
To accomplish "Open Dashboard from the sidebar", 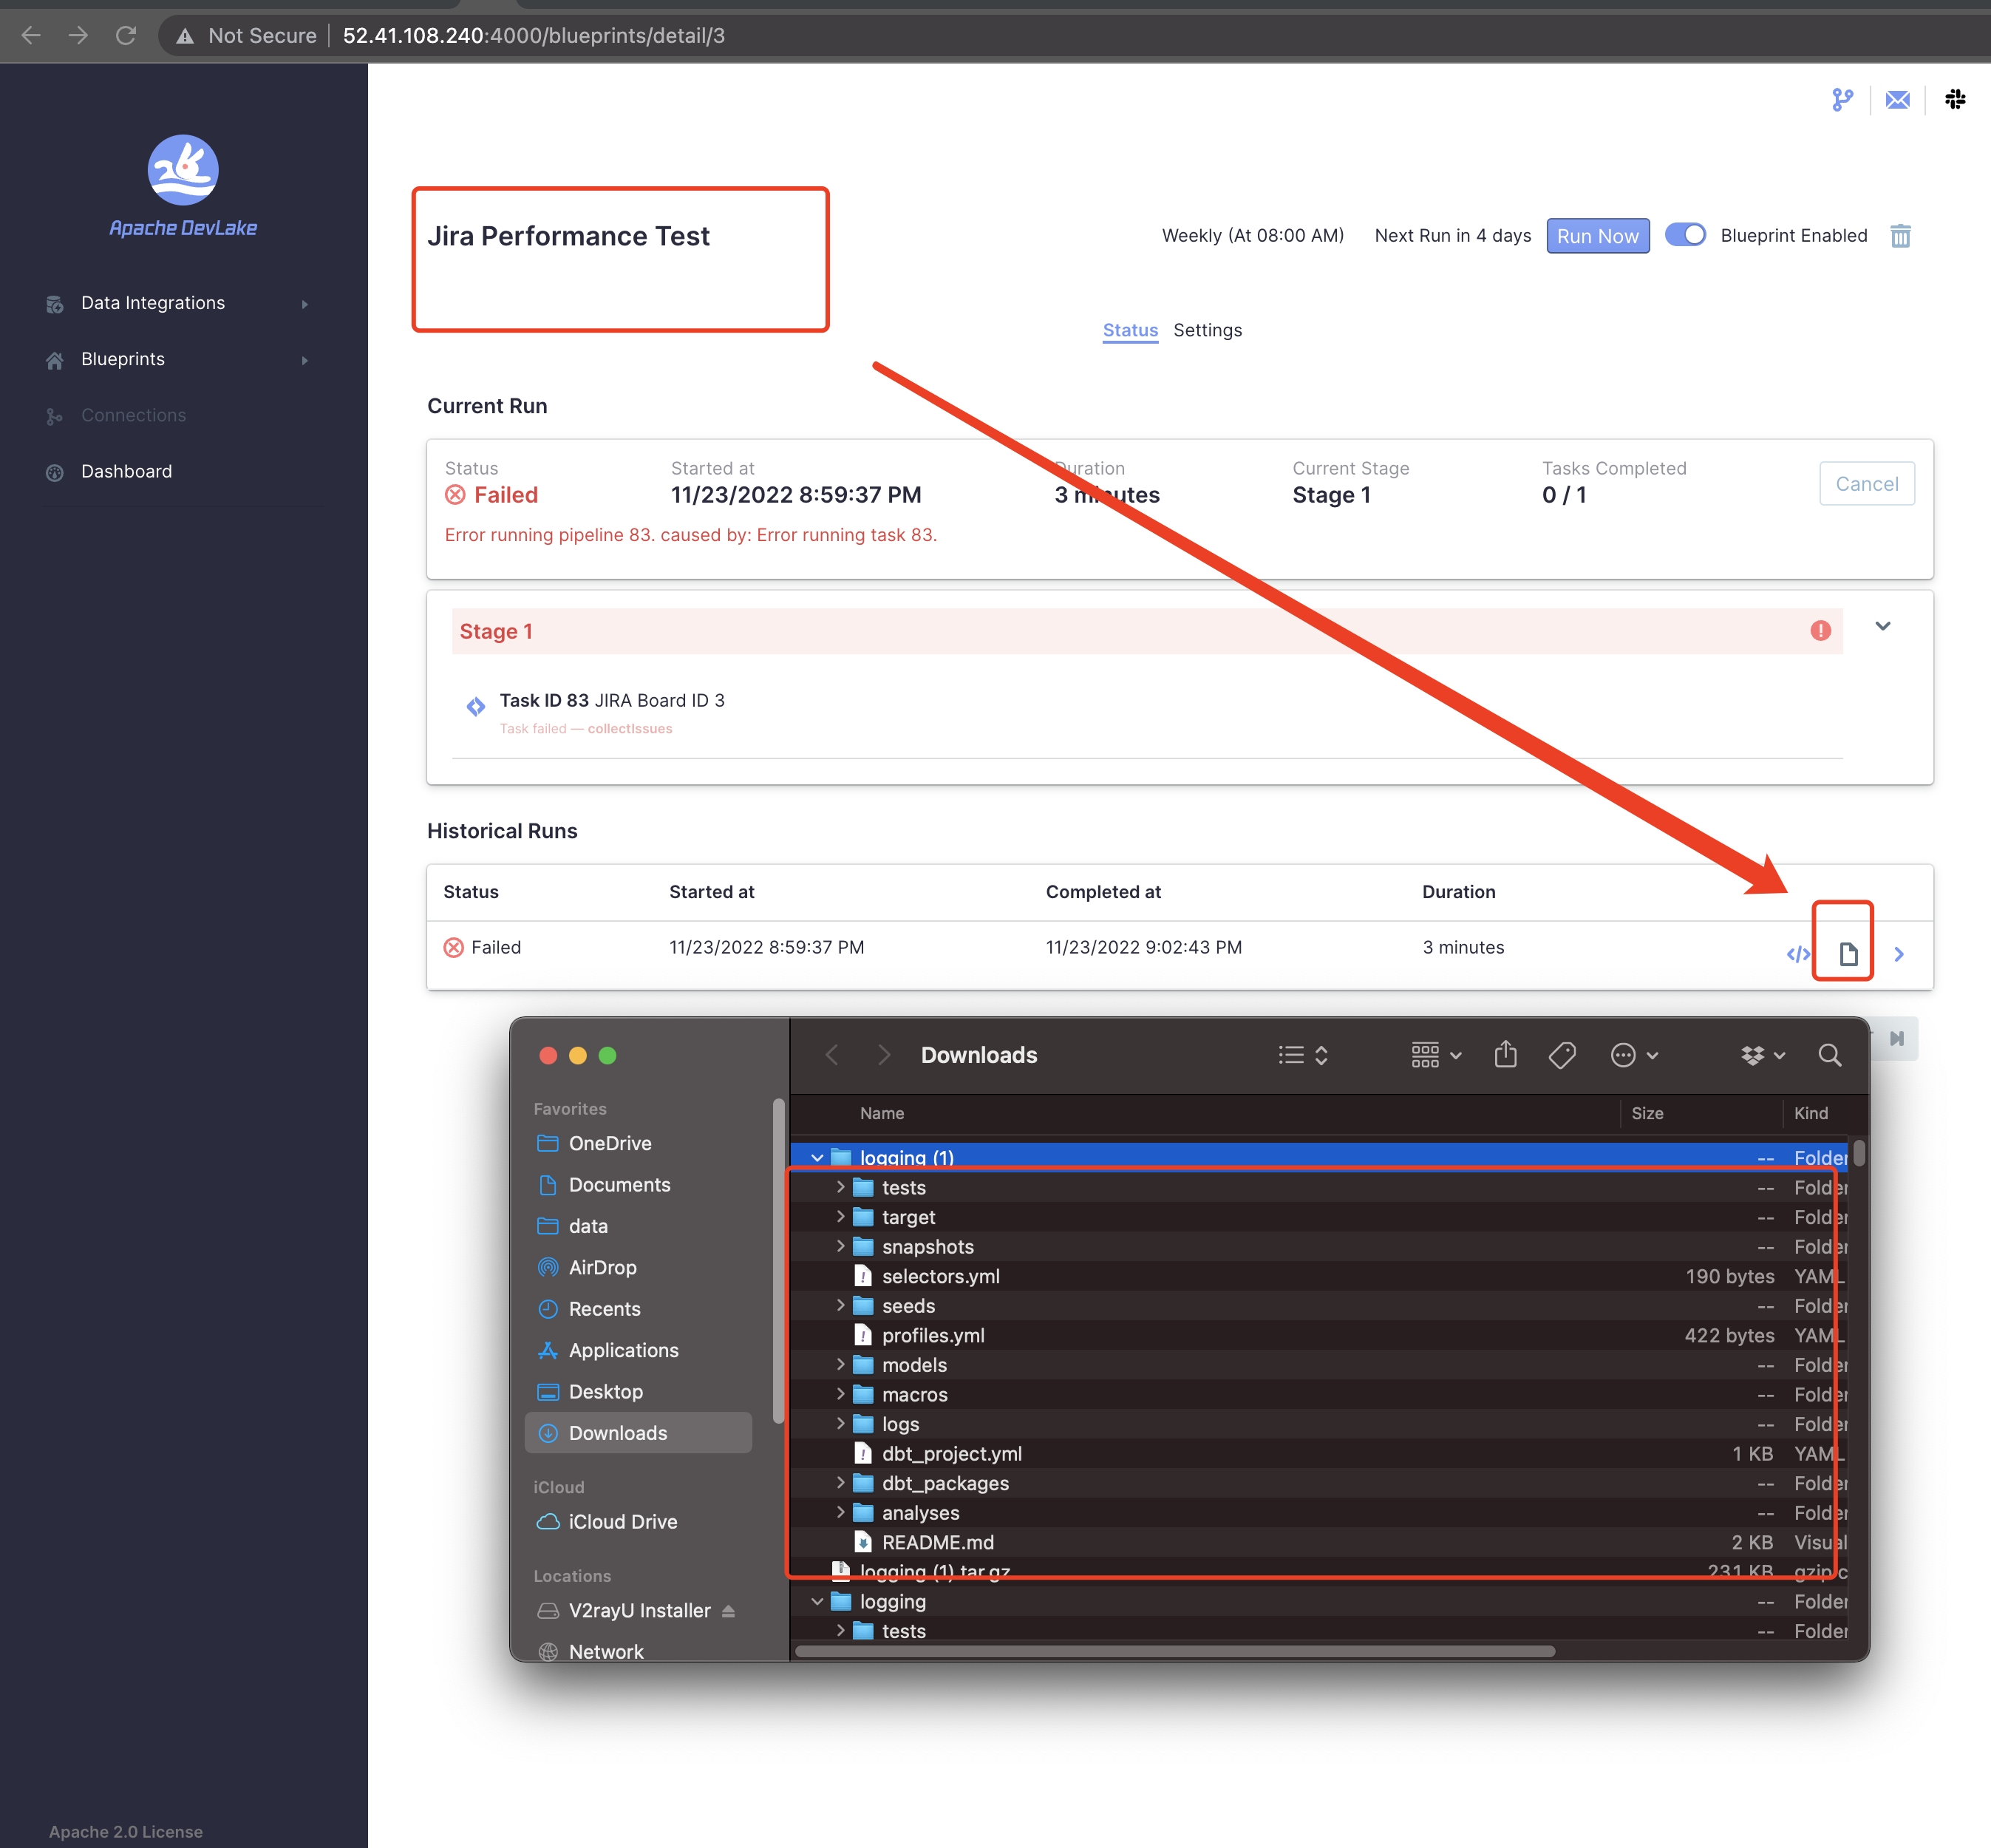I will tap(126, 471).
